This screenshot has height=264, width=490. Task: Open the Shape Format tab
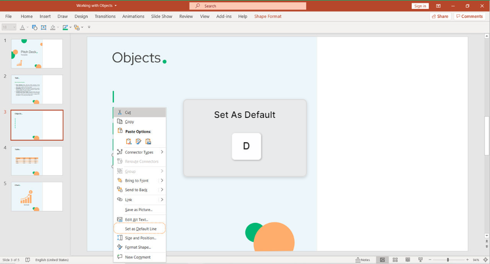tap(268, 16)
